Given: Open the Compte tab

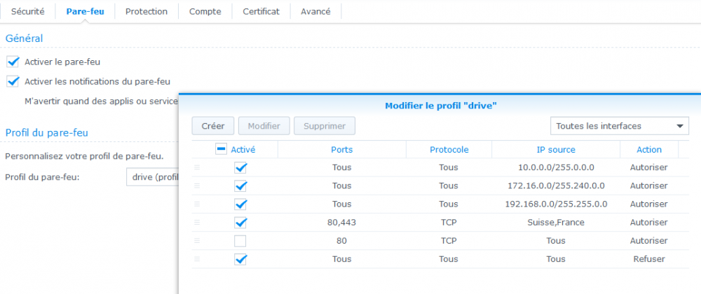Looking at the screenshot, I should pyautogui.click(x=205, y=12).
